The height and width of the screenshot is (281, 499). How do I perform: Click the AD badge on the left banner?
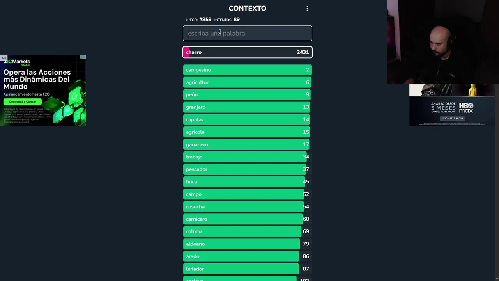click(4, 58)
